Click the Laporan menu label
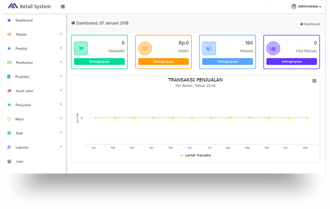The width and height of the screenshot is (330, 209). 22,147
